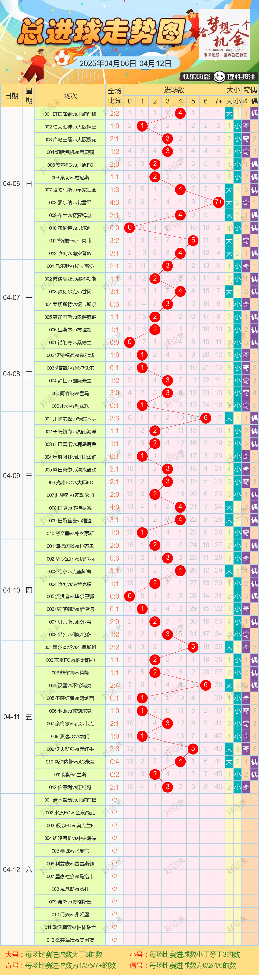Click the red 6 marker in 川崎前锋vs横滨水手 row
Screen dimensions: 259x975
206,418
